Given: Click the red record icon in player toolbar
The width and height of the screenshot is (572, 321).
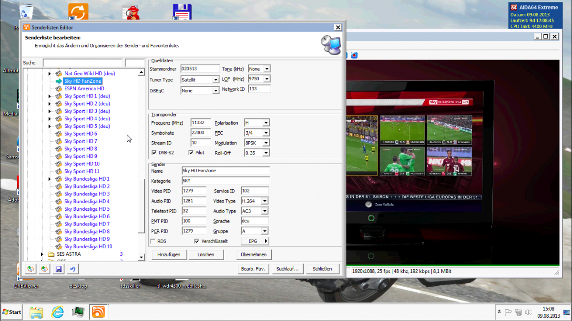Looking at the screenshot, I should 354,55.
